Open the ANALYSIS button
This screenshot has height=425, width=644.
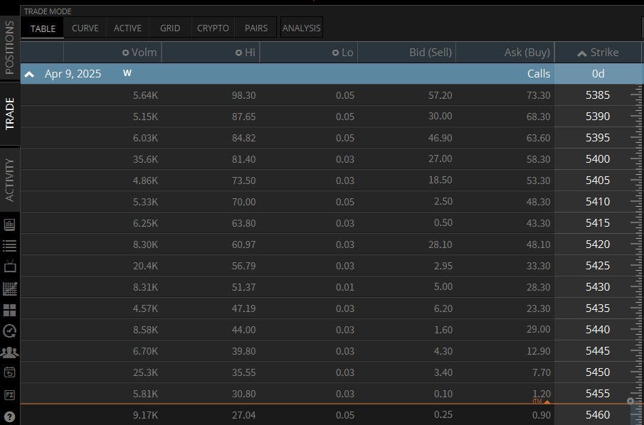(302, 28)
